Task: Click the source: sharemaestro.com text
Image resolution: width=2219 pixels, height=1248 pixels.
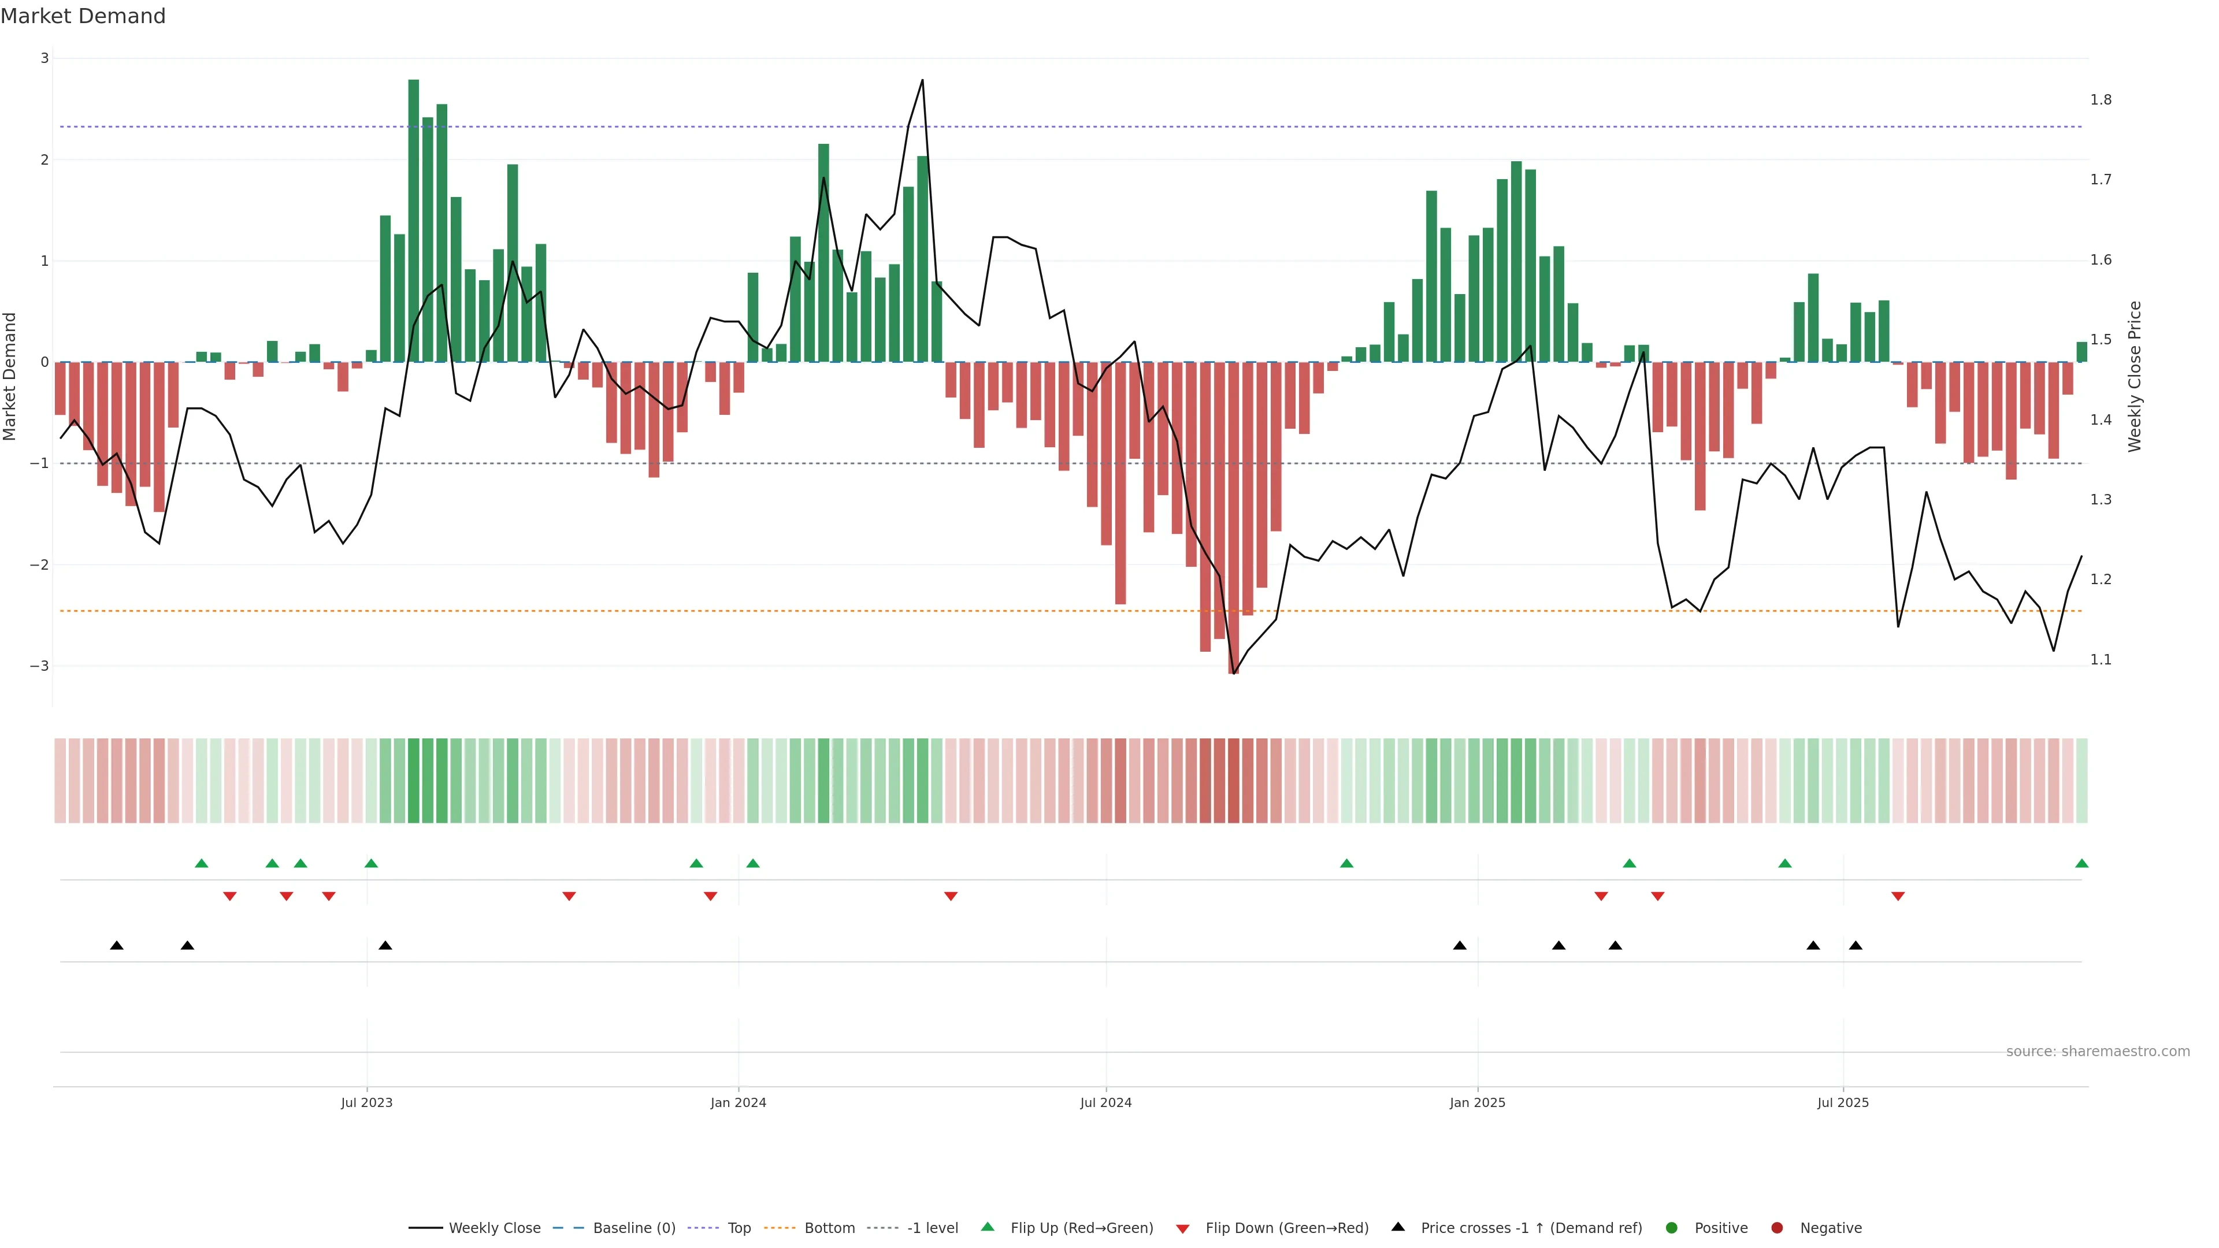Action: coord(2098,1051)
